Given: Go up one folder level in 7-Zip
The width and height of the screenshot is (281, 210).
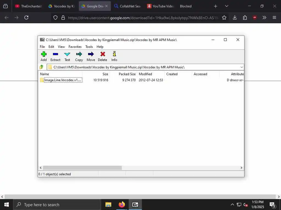Looking at the screenshot, I should 42,67.
